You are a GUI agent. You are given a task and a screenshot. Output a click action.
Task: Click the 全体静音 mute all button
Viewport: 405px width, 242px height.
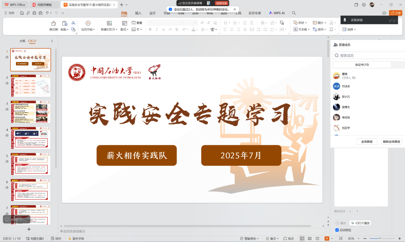tap(367, 141)
